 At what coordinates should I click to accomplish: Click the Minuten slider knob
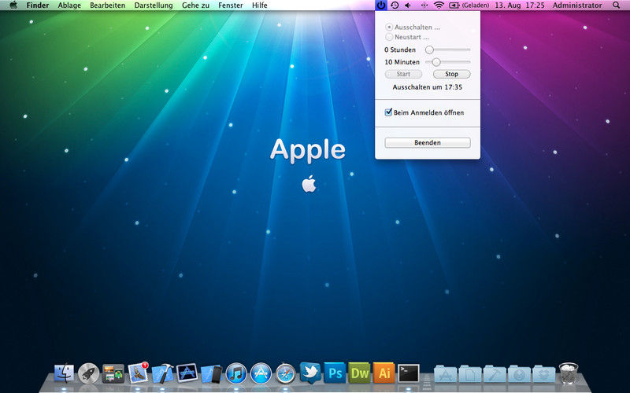coord(436,62)
